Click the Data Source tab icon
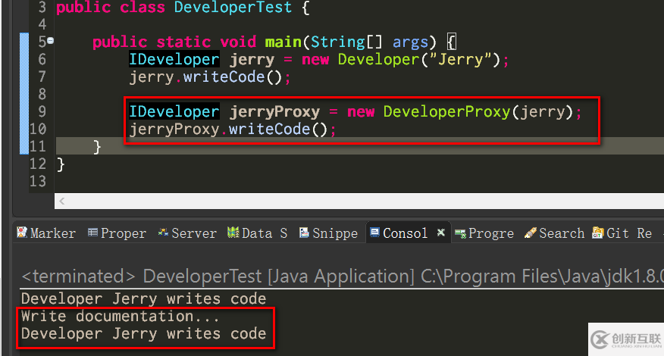 233,232
